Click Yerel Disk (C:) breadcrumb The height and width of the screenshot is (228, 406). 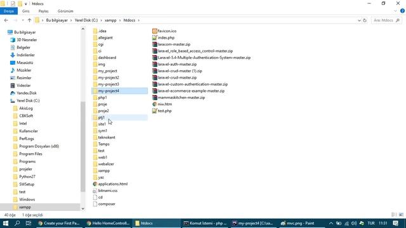click(x=86, y=20)
